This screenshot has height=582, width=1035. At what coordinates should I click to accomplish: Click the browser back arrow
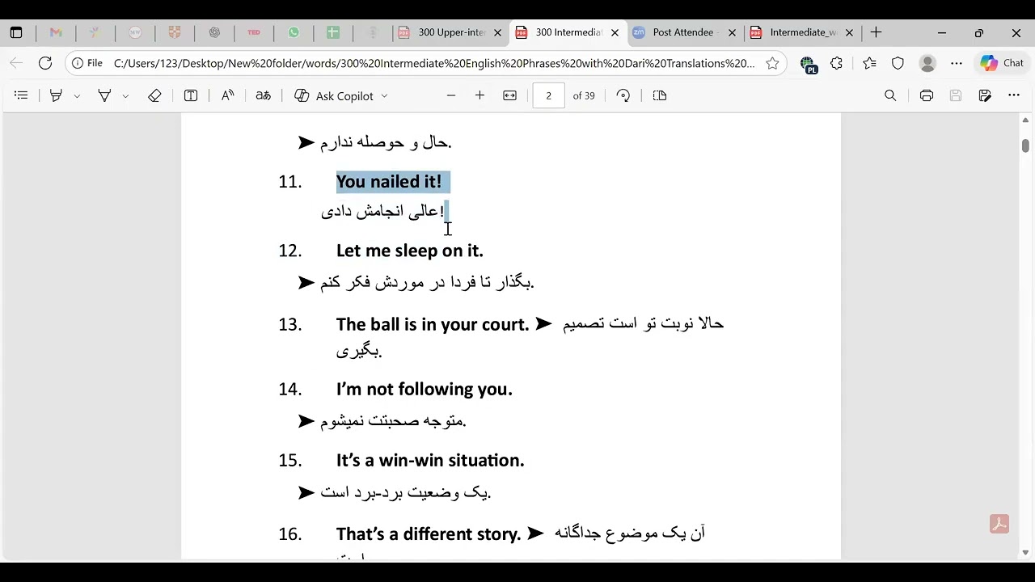[x=16, y=63]
